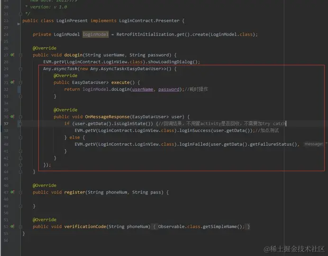The image size is (328, 256).
Task: Click the else keyword on line 39
Action: (x=75, y=137)
